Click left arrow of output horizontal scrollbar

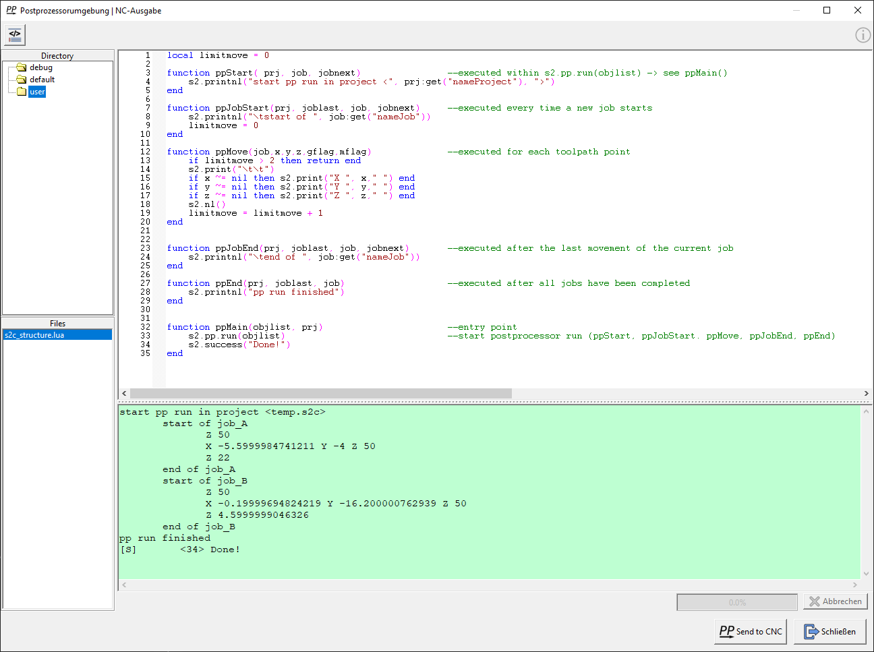tap(124, 585)
